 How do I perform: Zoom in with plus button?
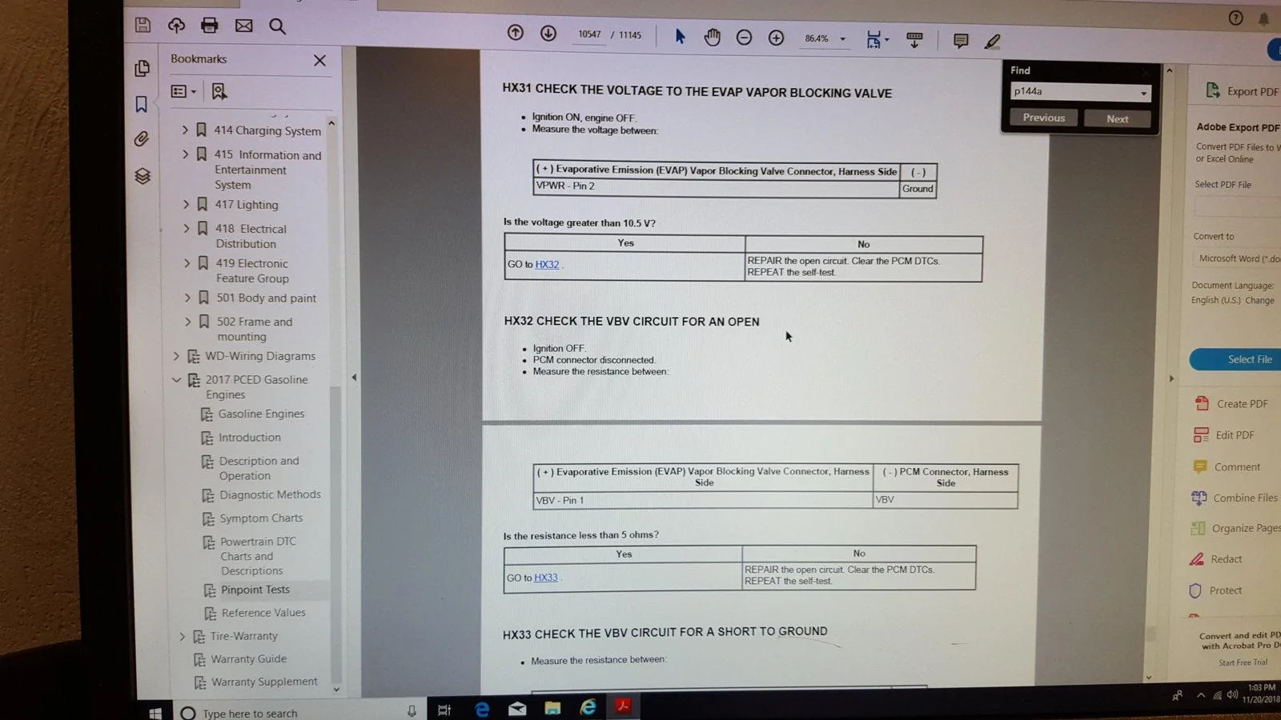776,38
